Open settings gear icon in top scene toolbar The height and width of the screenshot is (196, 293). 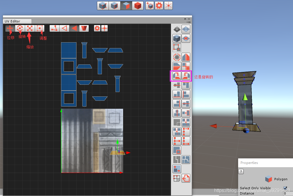click(x=159, y=6)
